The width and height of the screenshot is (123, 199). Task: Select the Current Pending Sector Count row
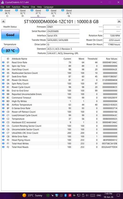point(60,126)
